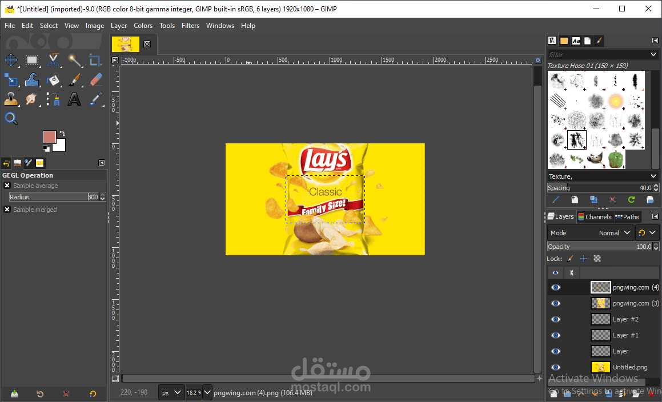Click the Radius input field
The height and width of the screenshot is (402, 662).
coord(54,197)
